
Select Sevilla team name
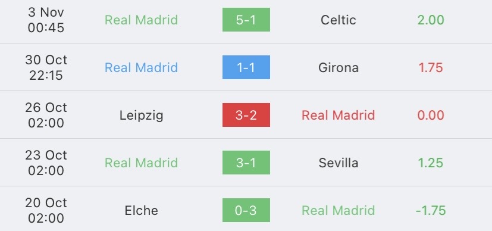(x=339, y=163)
